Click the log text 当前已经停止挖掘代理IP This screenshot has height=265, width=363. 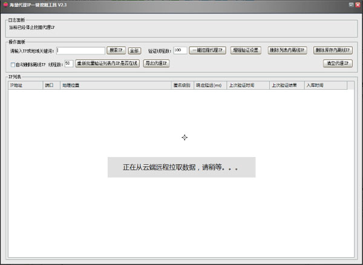(x=31, y=27)
